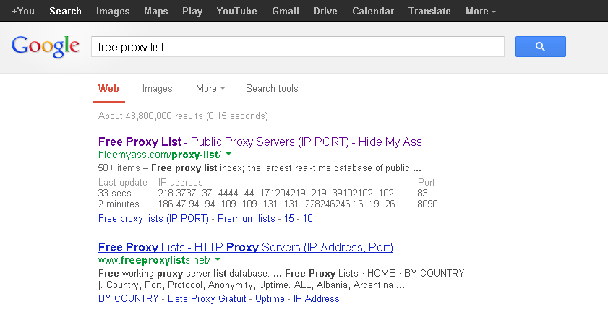Click into the search query field
Image resolution: width=608 pixels, height=317 pixels.
pyautogui.click(x=297, y=47)
